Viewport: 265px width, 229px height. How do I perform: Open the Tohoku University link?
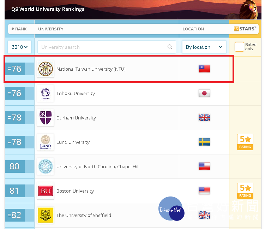tap(76, 93)
